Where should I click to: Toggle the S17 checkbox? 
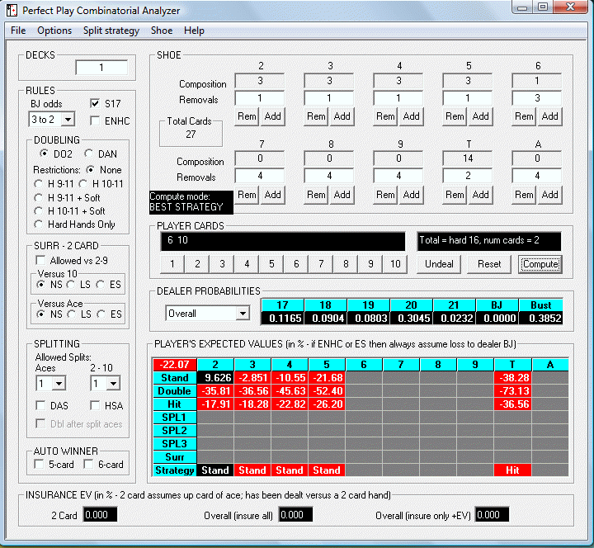tap(95, 103)
